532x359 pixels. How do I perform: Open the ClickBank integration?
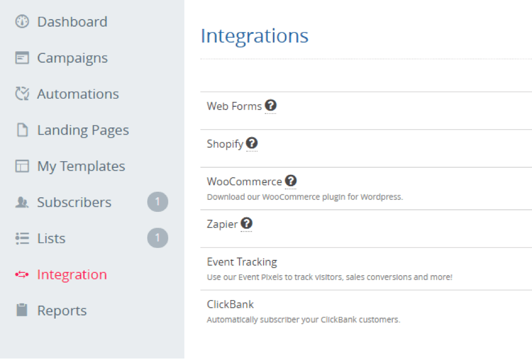(230, 304)
